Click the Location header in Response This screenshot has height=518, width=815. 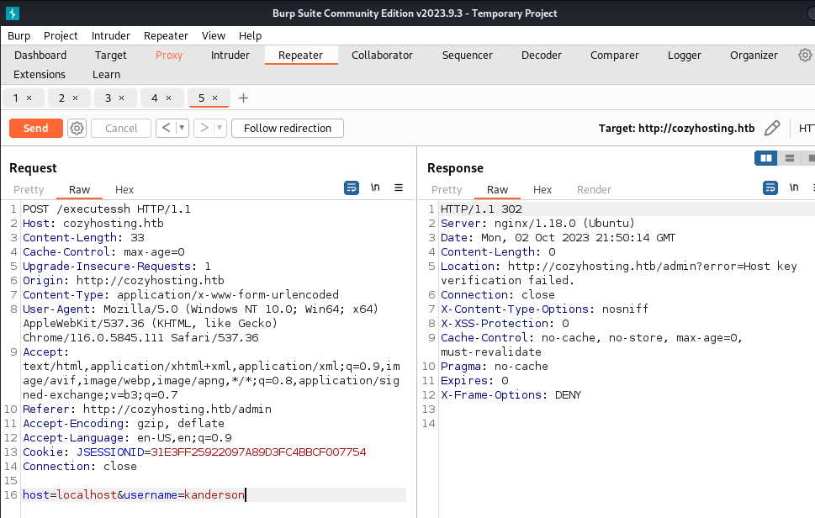pyautogui.click(x=618, y=273)
